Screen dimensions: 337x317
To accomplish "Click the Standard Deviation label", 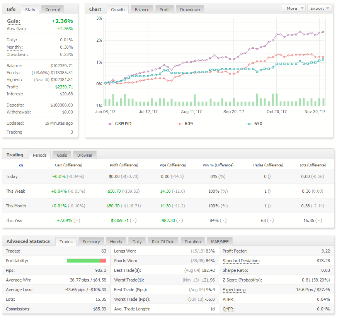I will click(x=241, y=261).
